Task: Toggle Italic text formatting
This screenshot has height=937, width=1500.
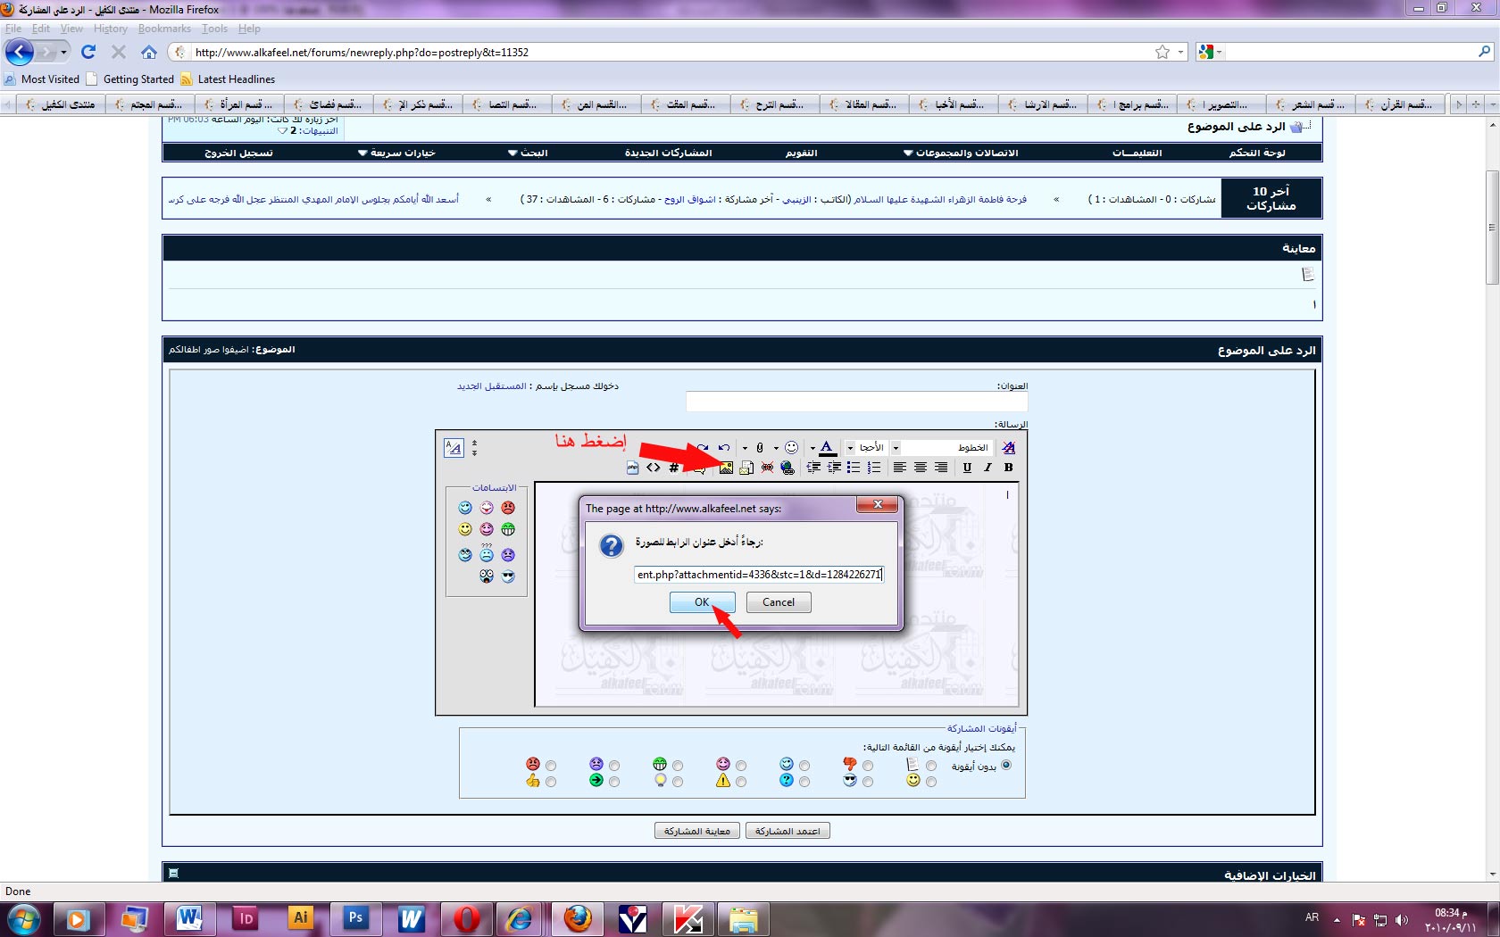Action: tap(987, 468)
